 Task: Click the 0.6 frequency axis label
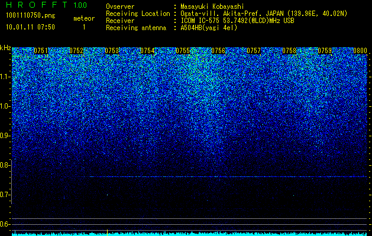[5, 224]
